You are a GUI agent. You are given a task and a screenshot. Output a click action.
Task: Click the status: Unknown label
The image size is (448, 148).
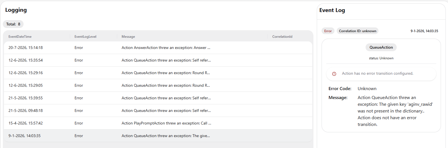click(x=381, y=58)
